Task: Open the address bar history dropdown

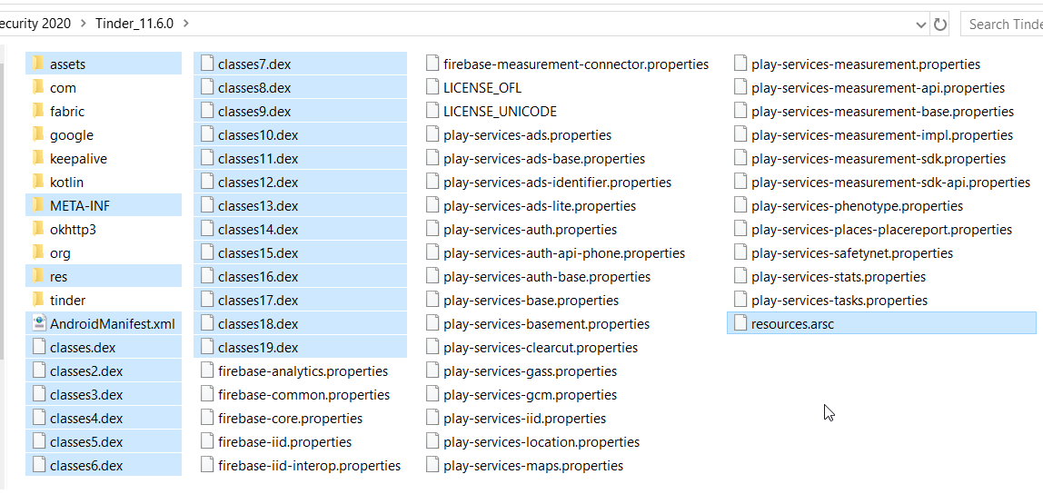Action: click(x=920, y=25)
